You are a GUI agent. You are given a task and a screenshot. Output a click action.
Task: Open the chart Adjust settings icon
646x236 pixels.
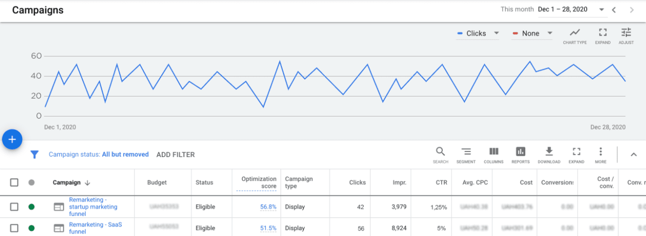(625, 35)
